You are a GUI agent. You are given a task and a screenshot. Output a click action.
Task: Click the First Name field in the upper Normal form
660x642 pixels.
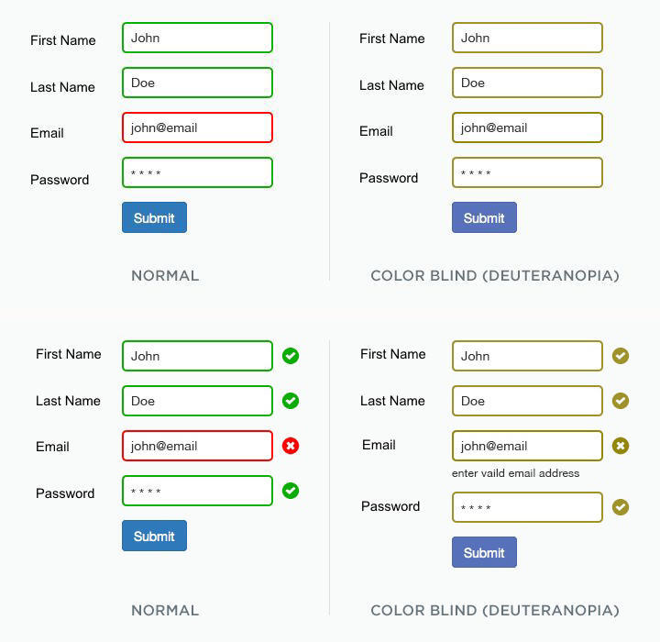[x=197, y=38]
